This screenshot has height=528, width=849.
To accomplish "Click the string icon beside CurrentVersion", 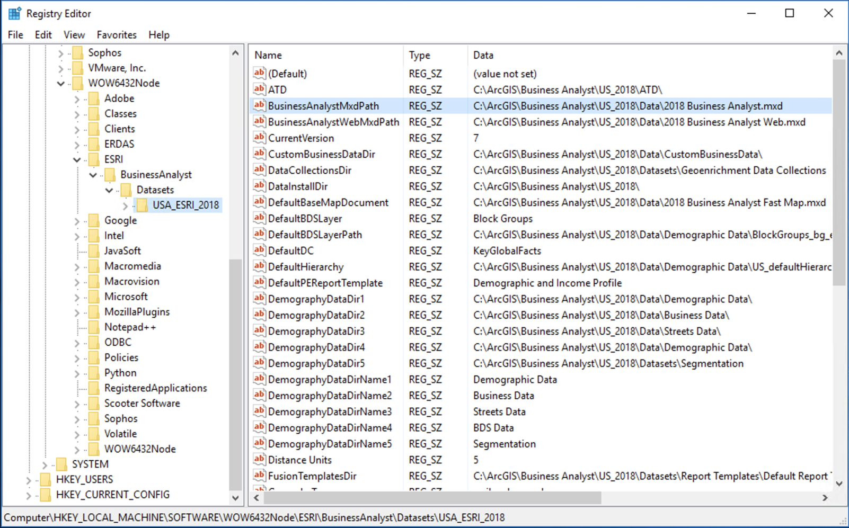I will pyautogui.click(x=259, y=137).
